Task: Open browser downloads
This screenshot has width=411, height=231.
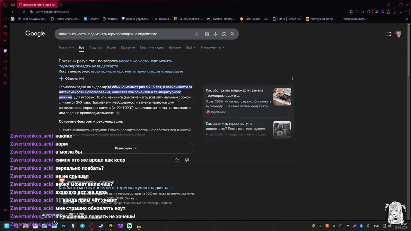Action: (x=400, y=12)
